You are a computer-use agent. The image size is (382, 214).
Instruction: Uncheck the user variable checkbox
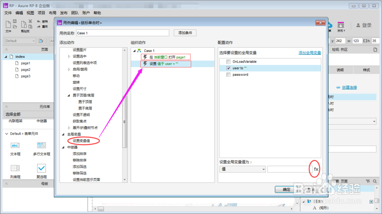228,68
